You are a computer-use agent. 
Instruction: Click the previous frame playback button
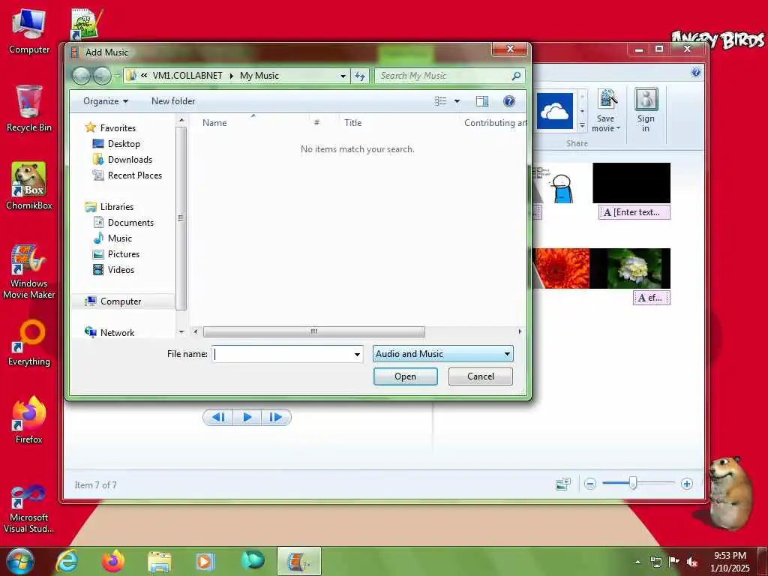pos(218,417)
